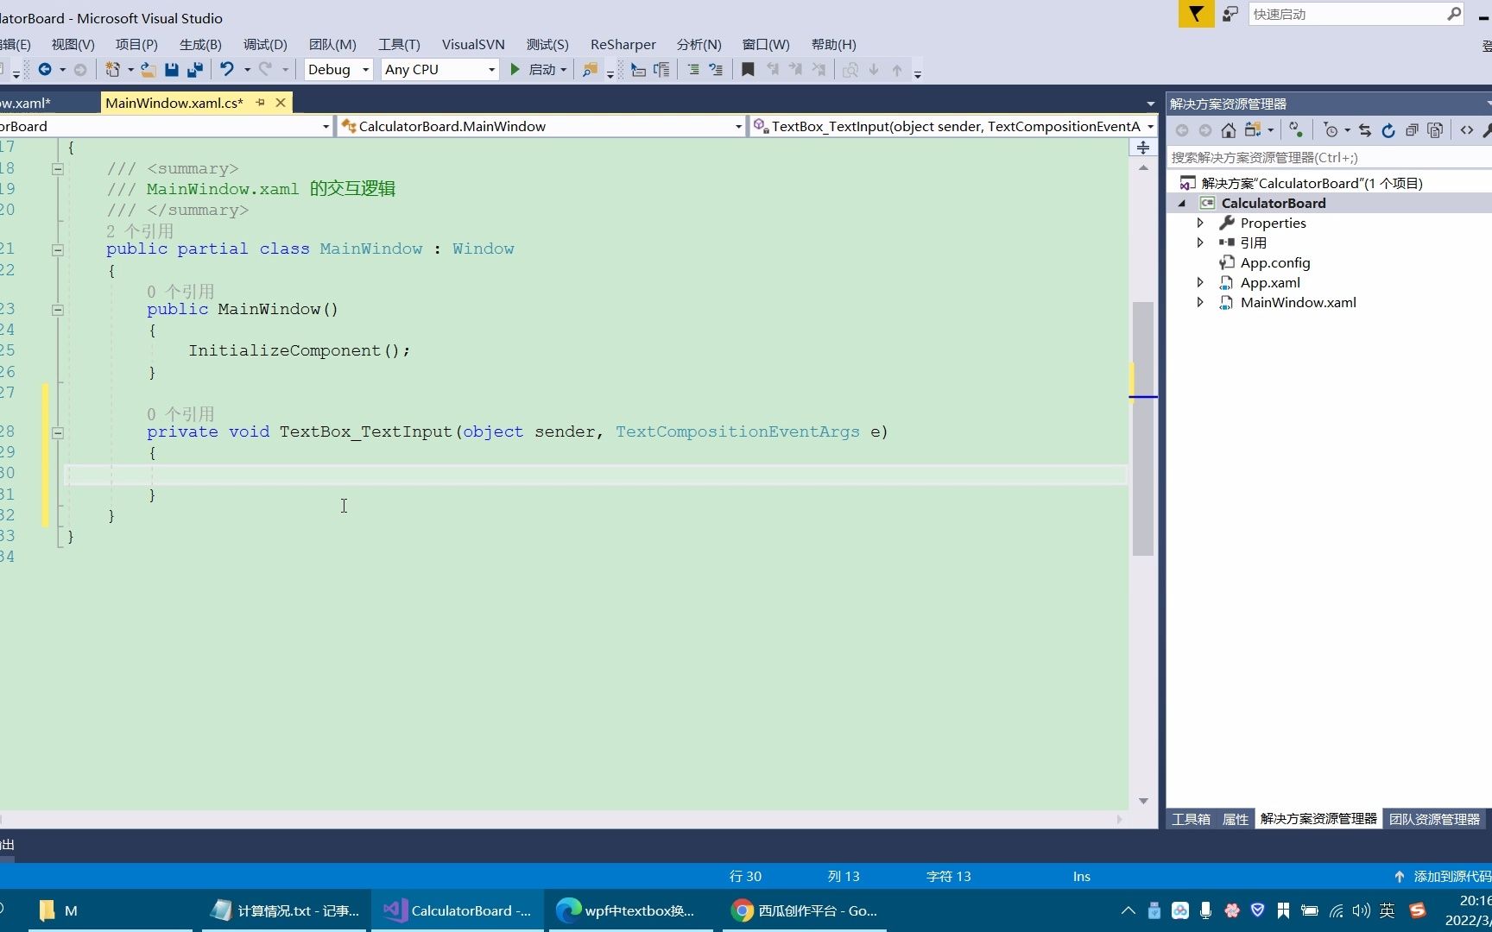This screenshot has height=932, width=1492.
Task: Collapse the CalculatorBoard project node
Action: [x=1182, y=203]
